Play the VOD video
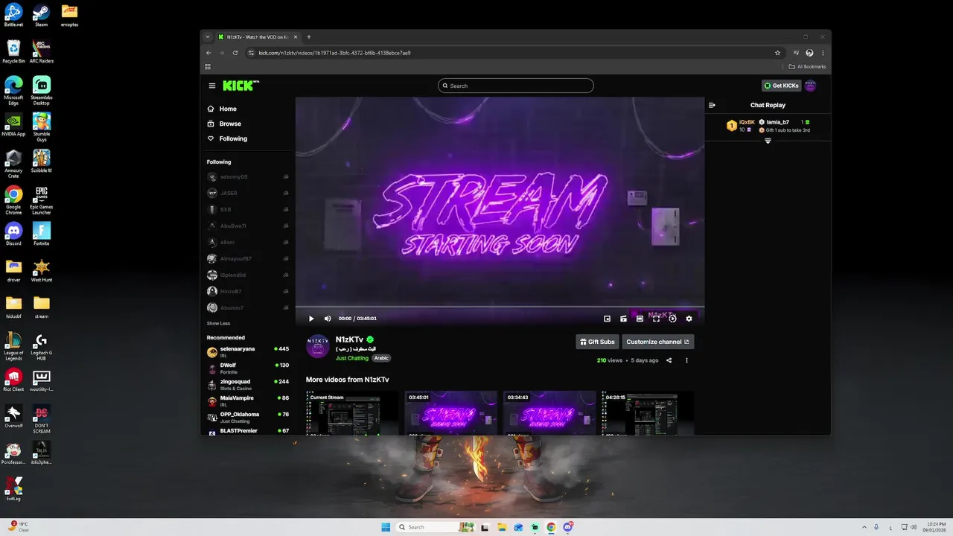The image size is (953, 536). pos(311,319)
